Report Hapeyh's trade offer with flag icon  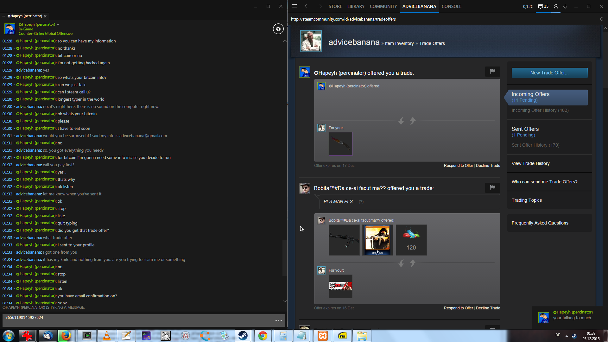click(x=492, y=72)
